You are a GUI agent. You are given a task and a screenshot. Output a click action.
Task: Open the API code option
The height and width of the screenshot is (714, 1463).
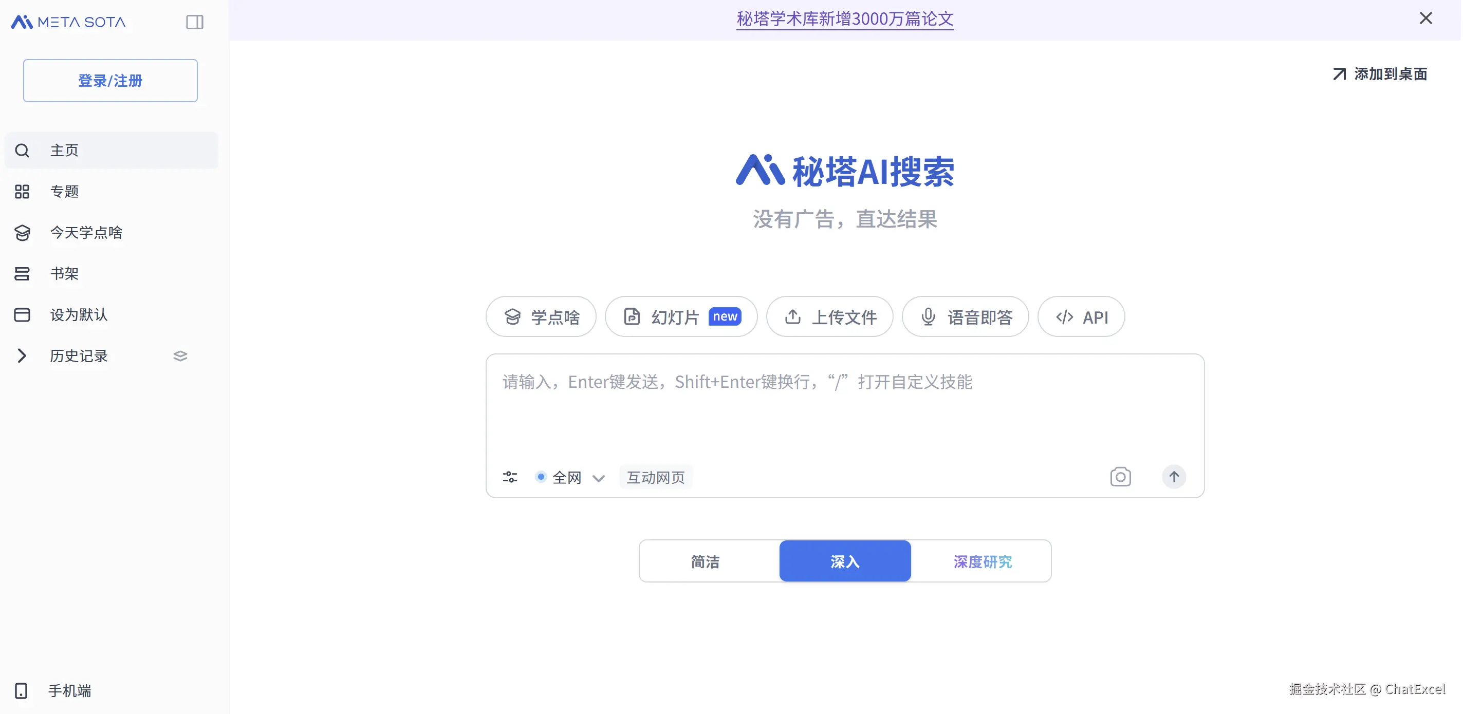coord(1081,317)
